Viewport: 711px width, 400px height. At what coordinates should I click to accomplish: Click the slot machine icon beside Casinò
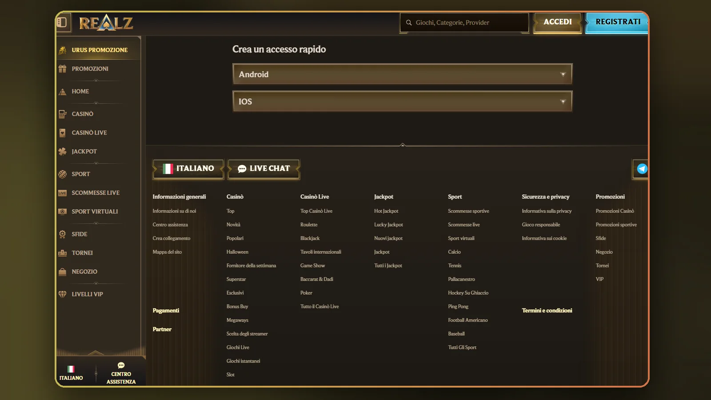point(63,114)
